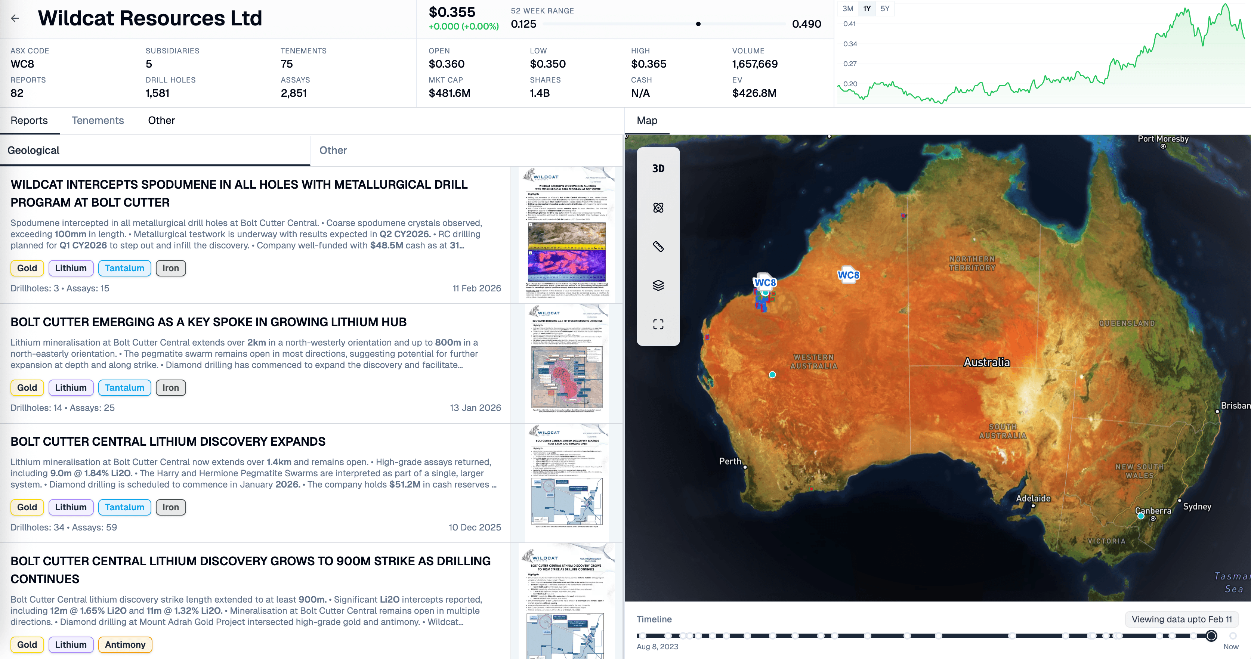
Task: Open the map layers icon
Action: click(658, 285)
